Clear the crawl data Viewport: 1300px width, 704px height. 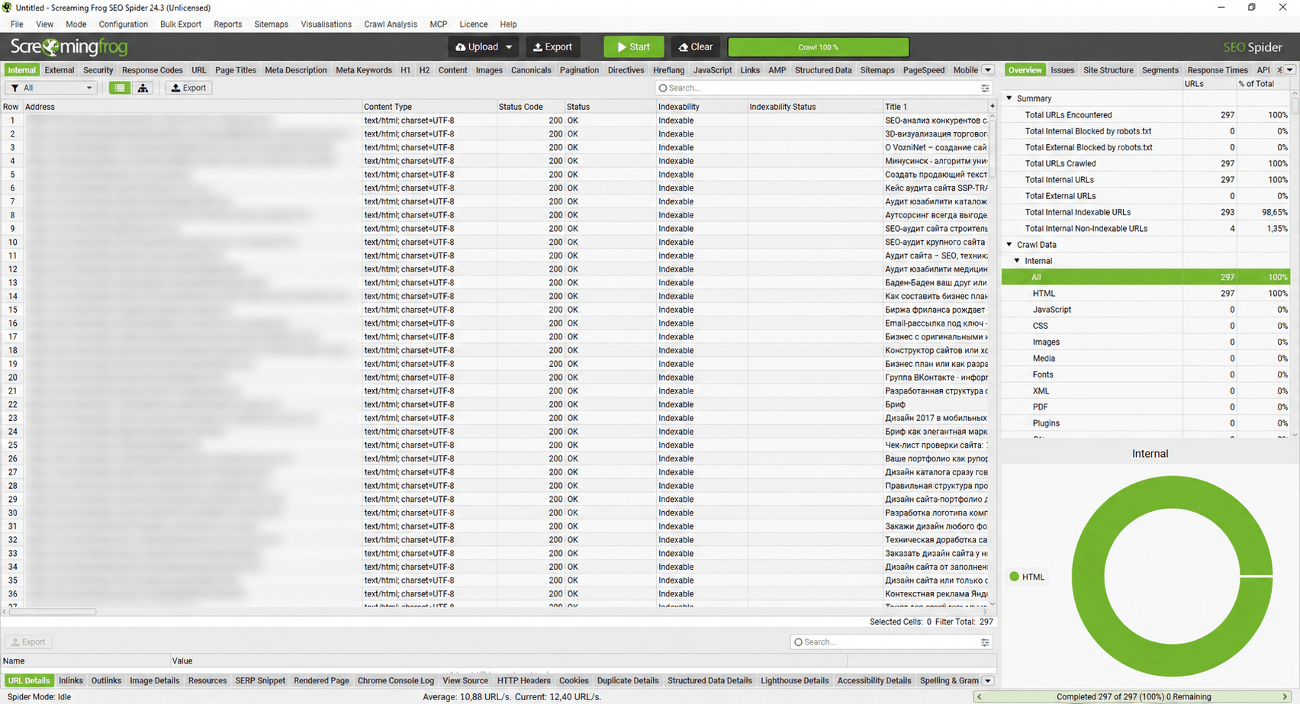[696, 47]
